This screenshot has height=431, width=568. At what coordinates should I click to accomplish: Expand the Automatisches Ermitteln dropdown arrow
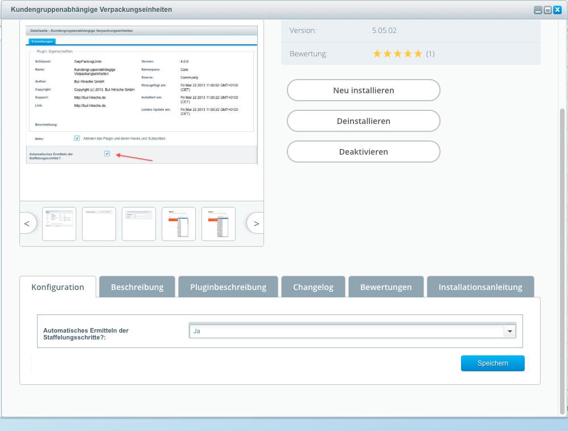click(x=509, y=331)
